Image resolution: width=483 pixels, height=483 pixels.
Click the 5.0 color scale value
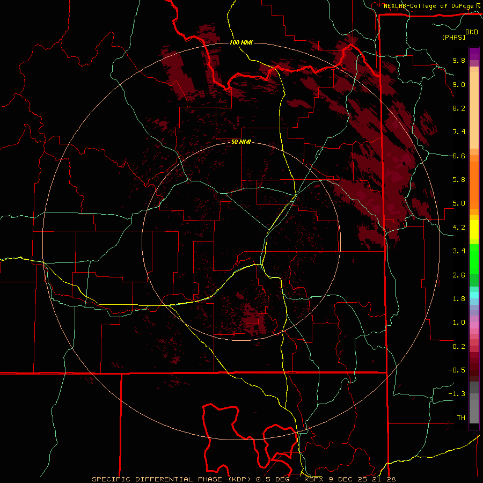[x=459, y=203]
